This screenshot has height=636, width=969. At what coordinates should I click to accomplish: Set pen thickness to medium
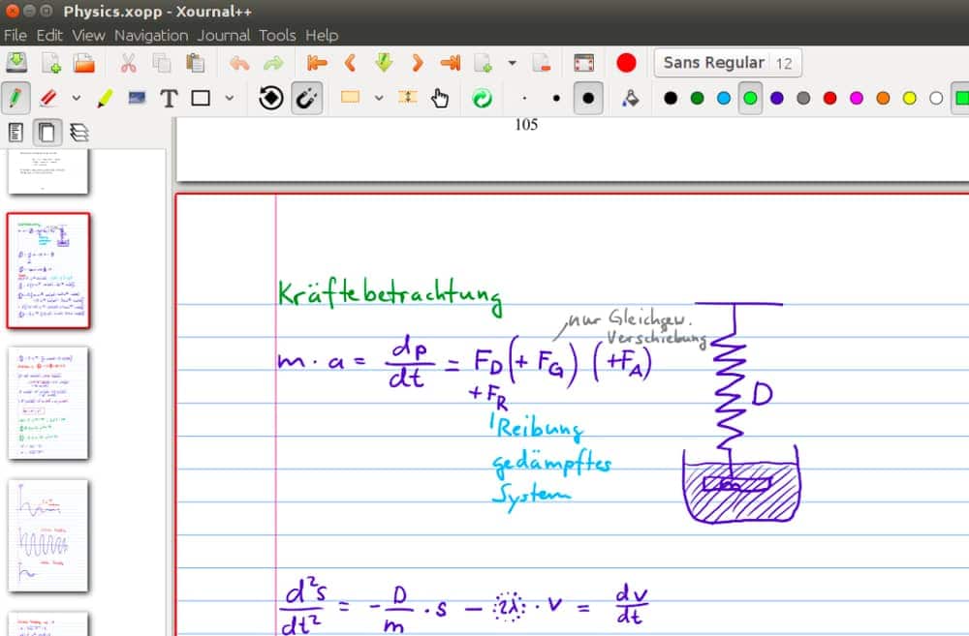(x=556, y=98)
